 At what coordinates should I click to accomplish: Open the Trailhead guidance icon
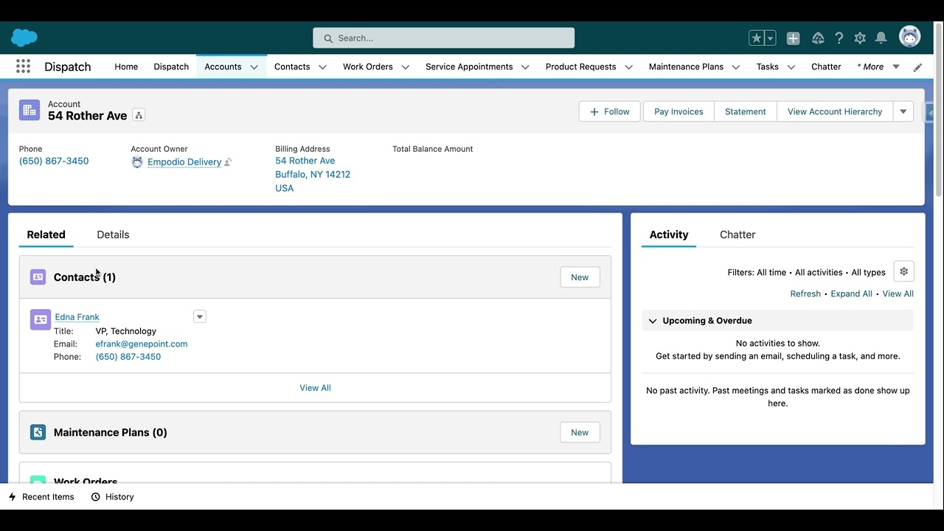[x=818, y=38]
